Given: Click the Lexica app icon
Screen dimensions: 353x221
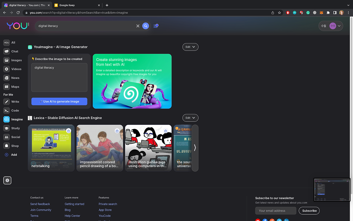Looking at the screenshot, I should click(x=30, y=118).
